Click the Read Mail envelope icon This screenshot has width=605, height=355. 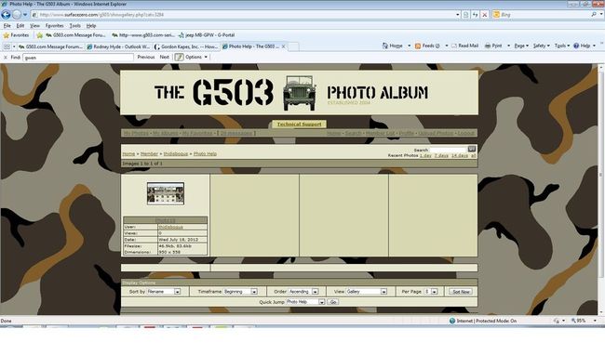tap(454, 46)
